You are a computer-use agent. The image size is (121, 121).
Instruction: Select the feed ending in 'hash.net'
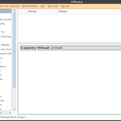pos(6,54)
